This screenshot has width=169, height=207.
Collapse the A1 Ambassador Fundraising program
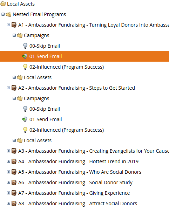8,25
